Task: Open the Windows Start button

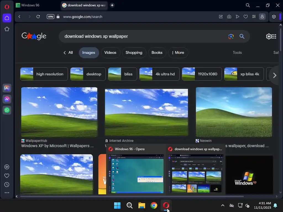Action: pyautogui.click(x=117, y=205)
